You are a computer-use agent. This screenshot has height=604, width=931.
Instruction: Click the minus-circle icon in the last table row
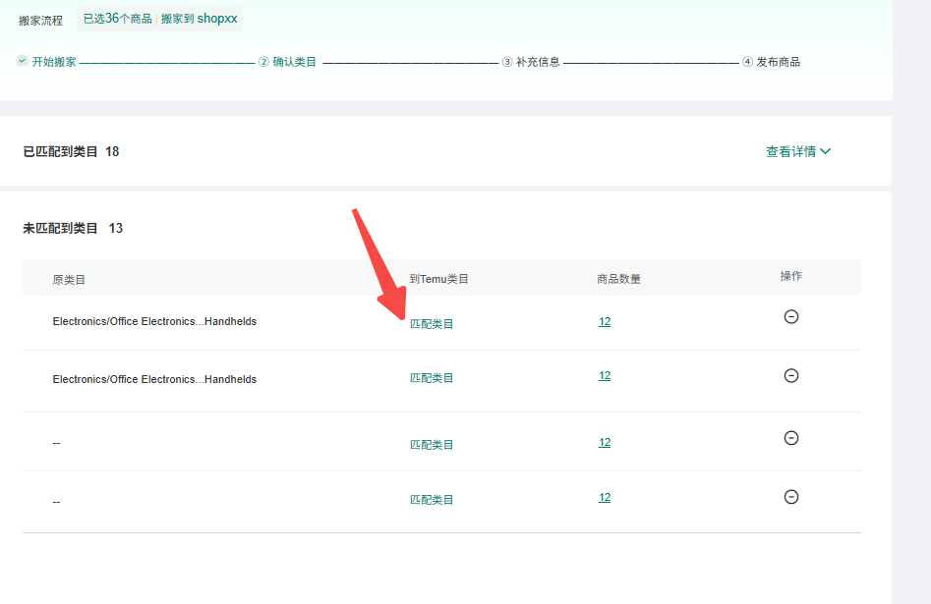[790, 497]
